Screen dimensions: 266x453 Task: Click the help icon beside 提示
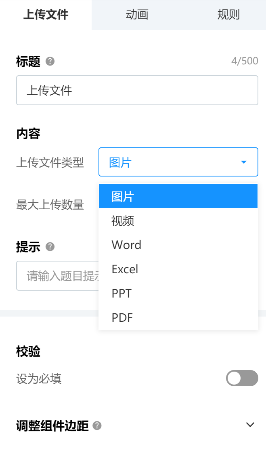tap(50, 247)
